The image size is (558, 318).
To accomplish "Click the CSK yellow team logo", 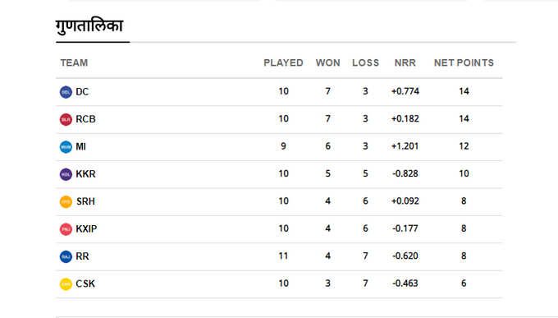I will point(66,284).
